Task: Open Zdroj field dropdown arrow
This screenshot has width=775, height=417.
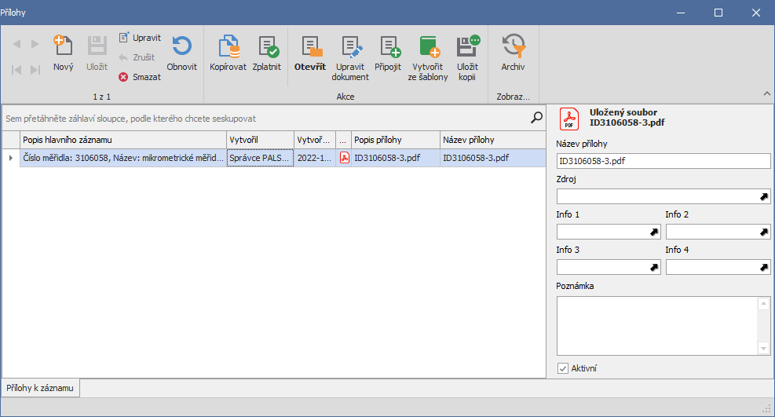Action: [764, 196]
